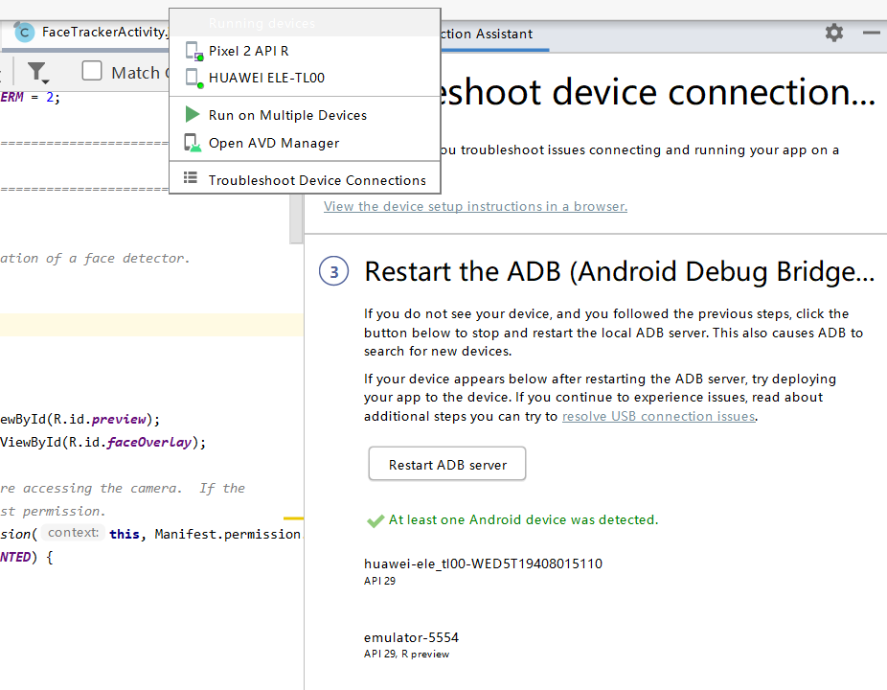Click the 'API 29' label under huawei
Screen dimensions: 887x690
coord(379,581)
